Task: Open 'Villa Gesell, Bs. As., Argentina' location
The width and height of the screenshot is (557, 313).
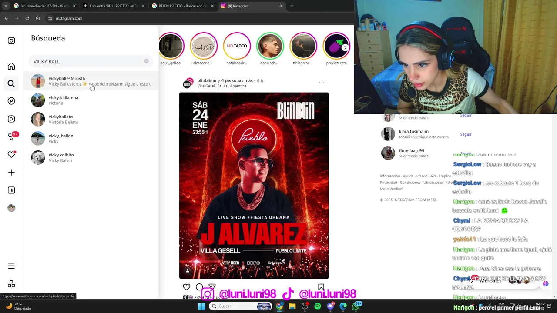Action: coord(221,86)
